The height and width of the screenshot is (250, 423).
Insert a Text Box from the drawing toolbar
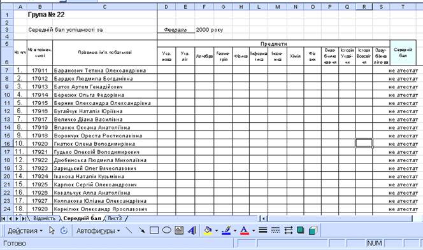coord(179,230)
